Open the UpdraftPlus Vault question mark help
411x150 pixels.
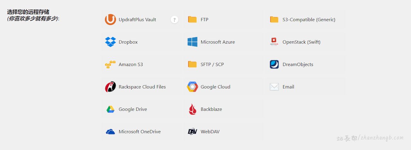[x=174, y=20]
